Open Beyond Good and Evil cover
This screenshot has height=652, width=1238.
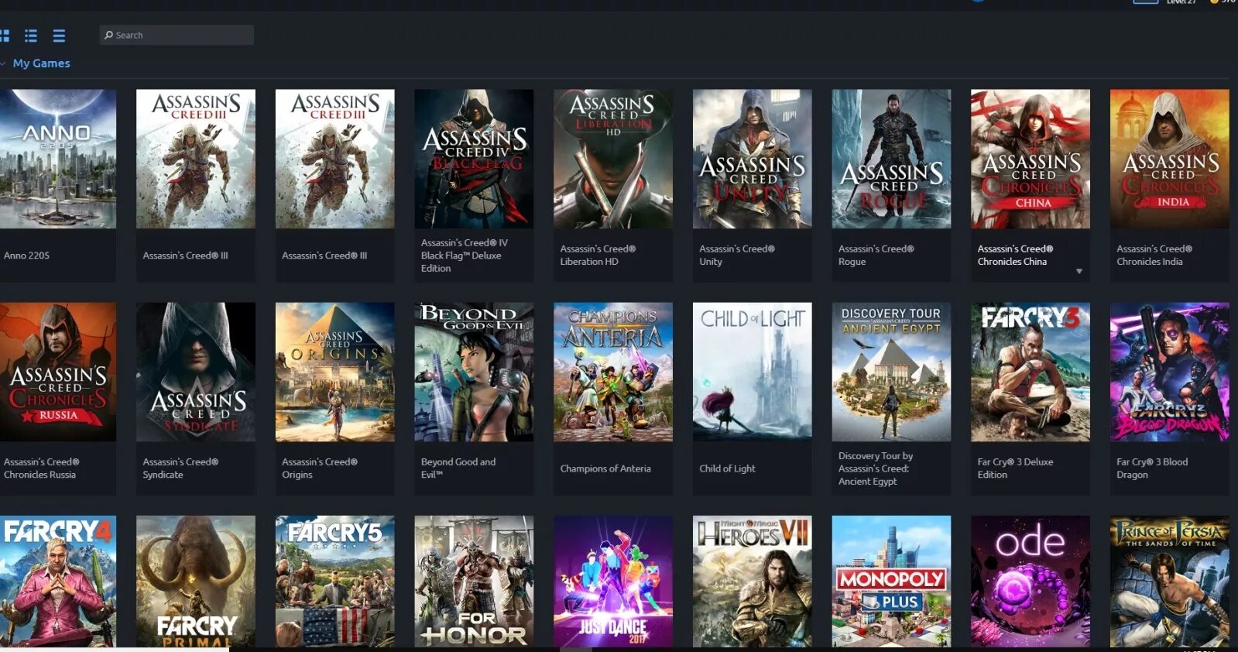pyautogui.click(x=474, y=372)
